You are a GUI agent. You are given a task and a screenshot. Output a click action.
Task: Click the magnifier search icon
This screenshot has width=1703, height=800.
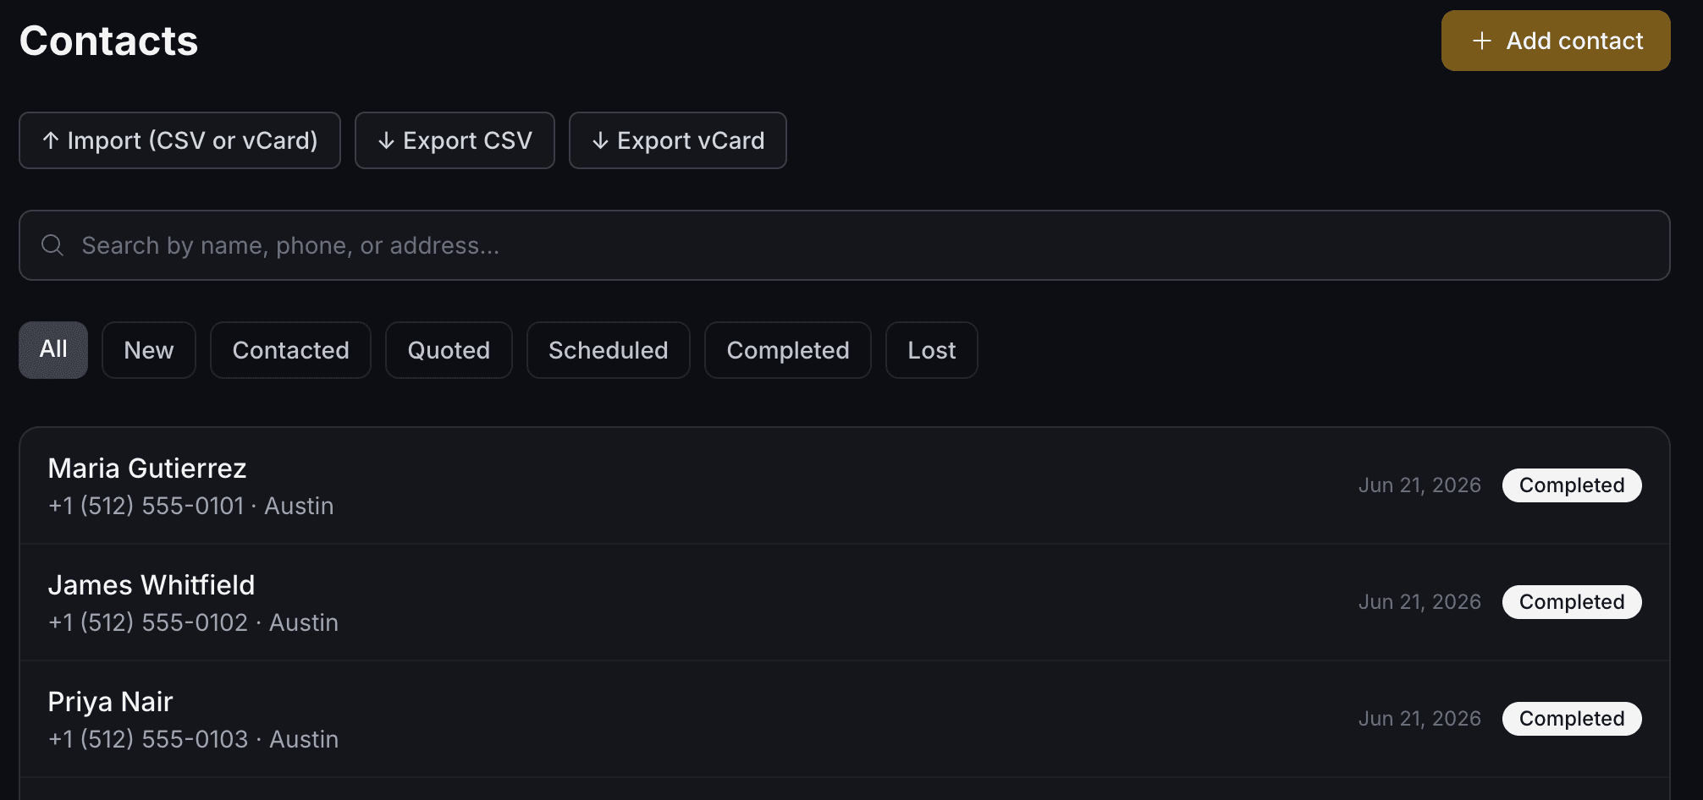pos(52,245)
